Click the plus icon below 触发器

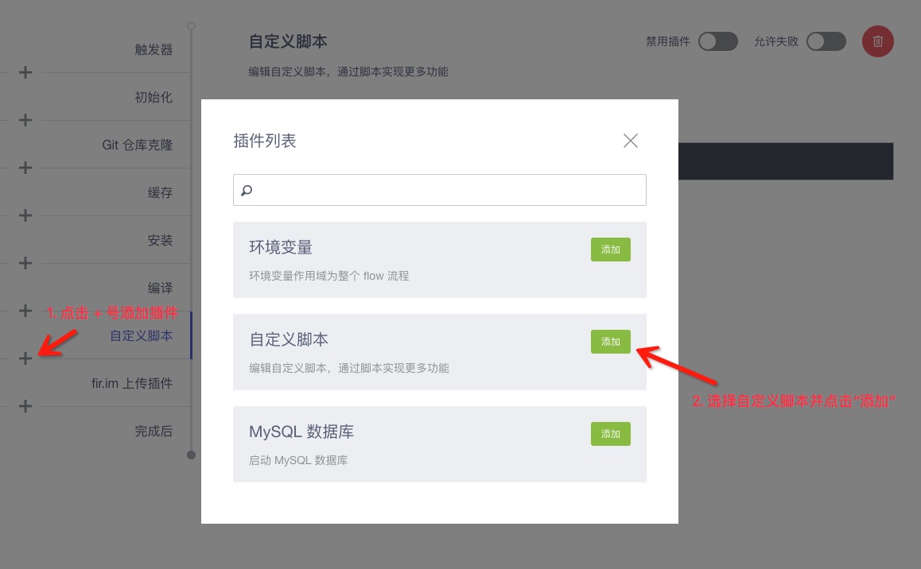coord(25,72)
